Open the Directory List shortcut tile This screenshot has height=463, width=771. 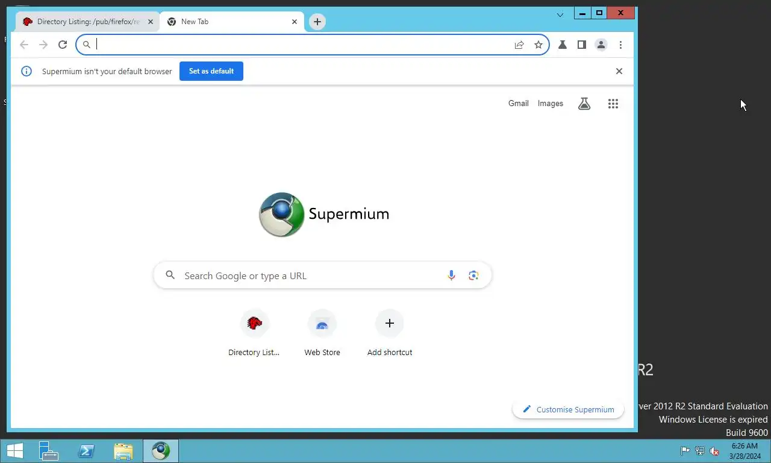254,333
